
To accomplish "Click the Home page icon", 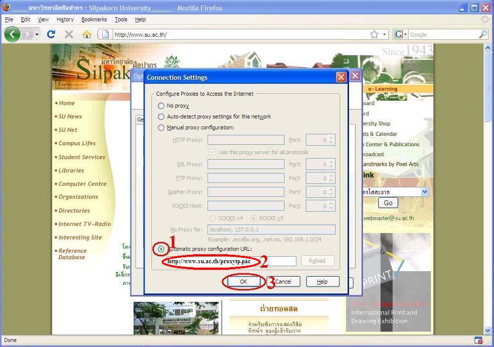I will click(87, 34).
